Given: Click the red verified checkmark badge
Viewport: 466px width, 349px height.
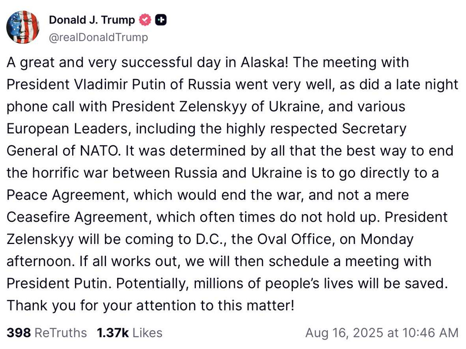Looking at the screenshot, I should click(x=145, y=19).
